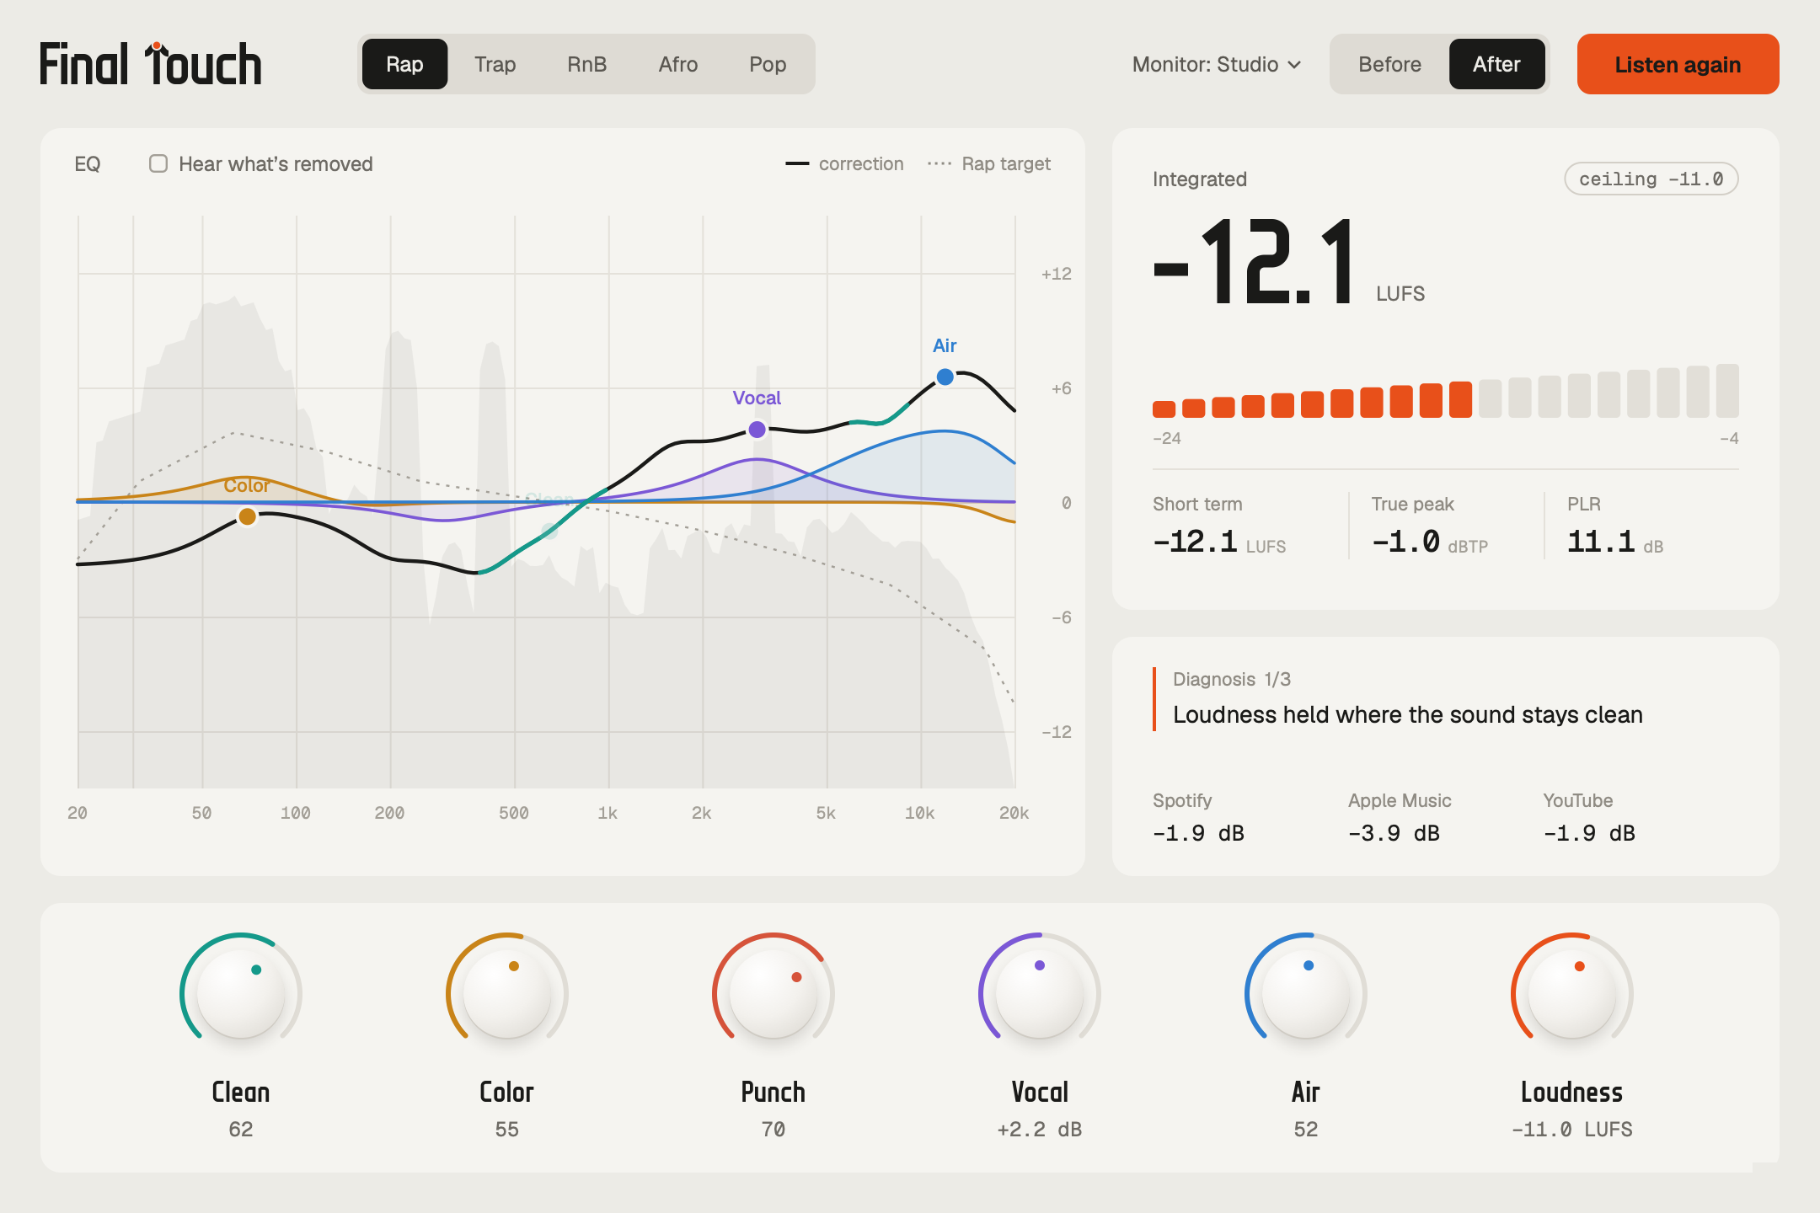Click the ceiling -11.0 pill
Image resolution: width=1820 pixels, height=1213 pixels.
1651,179
